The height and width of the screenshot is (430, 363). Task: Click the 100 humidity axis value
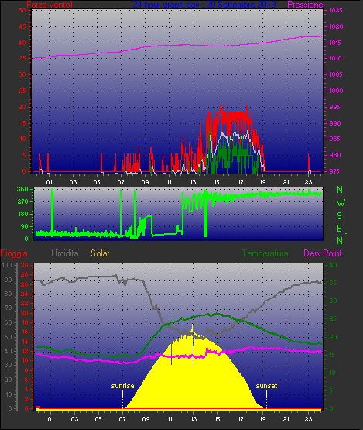(7, 265)
